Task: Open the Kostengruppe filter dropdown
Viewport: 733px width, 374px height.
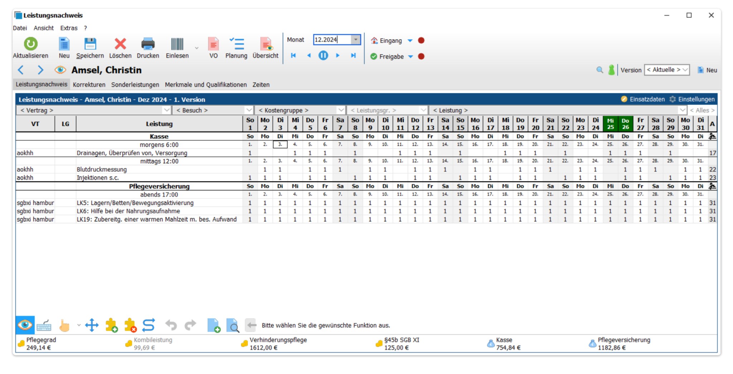Action: click(341, 110)
